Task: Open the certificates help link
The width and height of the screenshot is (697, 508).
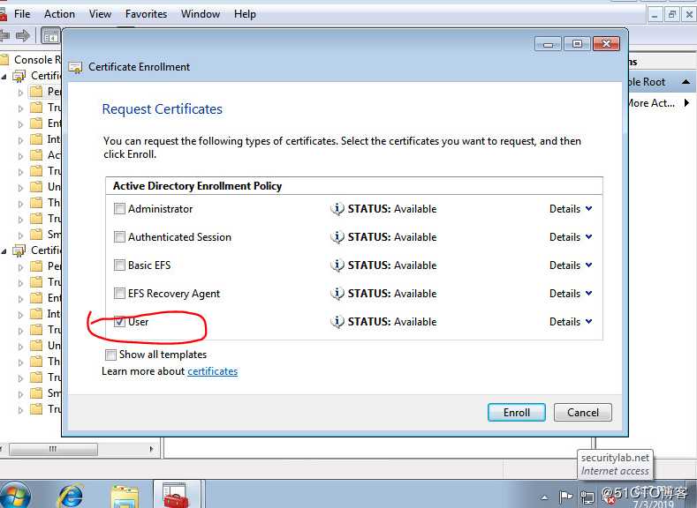Action: (x=213, y=371)
